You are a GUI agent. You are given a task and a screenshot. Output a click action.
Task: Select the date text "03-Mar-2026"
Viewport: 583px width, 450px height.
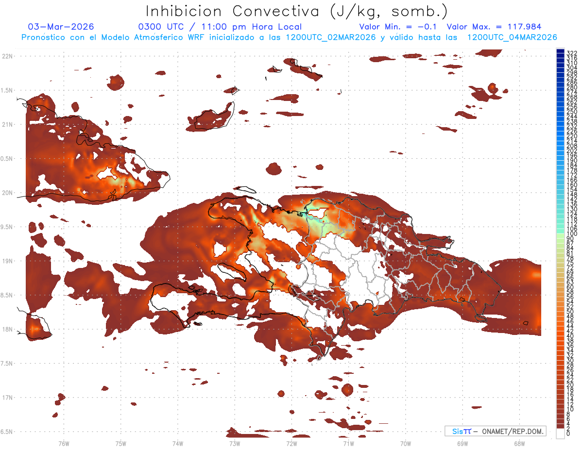(61, 27)
